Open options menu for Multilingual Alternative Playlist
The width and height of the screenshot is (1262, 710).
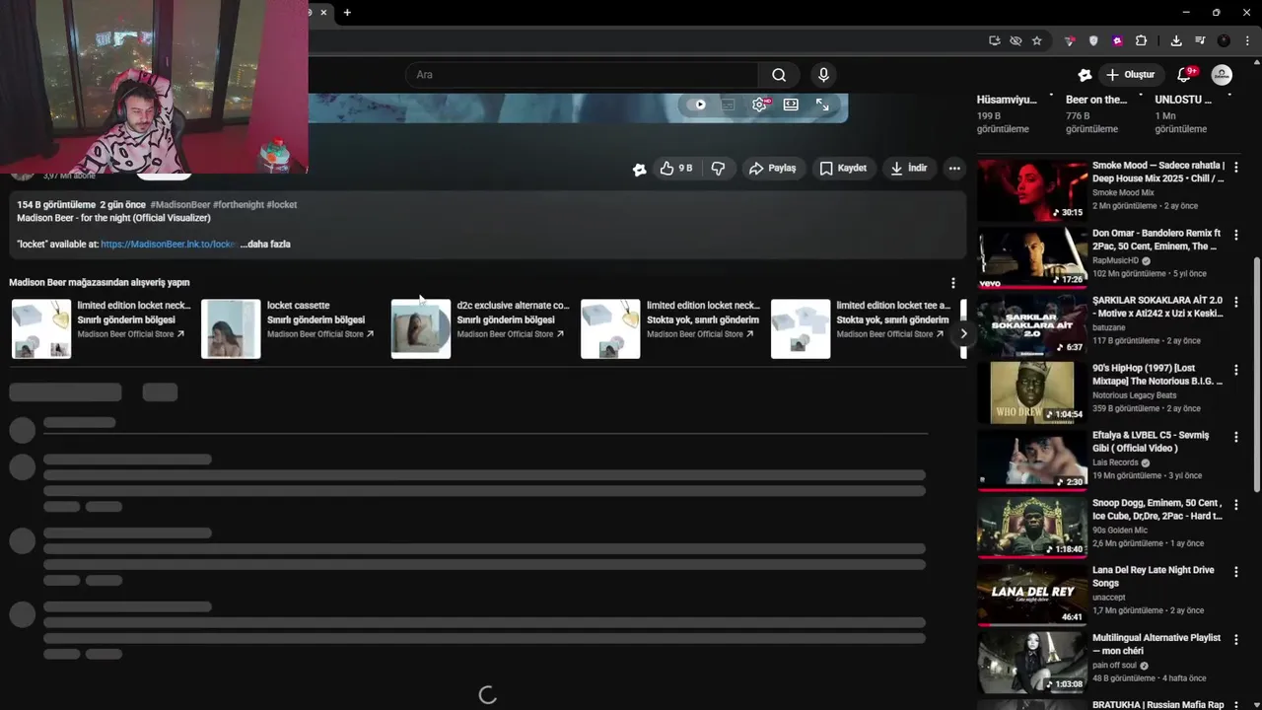tap(1235, 640)
